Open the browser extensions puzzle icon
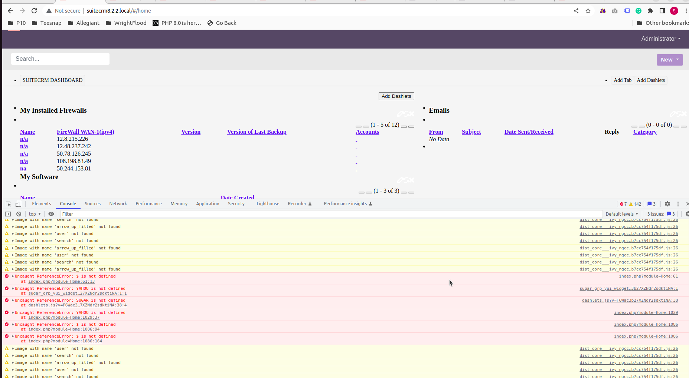This screenshot has height=378, width=689. click(x=650, y=11)
